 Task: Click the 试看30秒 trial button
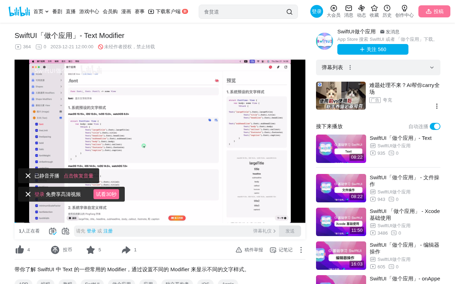106,194
